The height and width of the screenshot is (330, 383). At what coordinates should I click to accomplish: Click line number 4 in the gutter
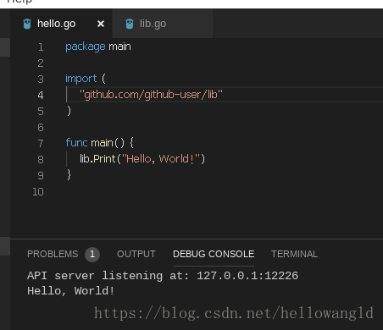pos(41,95)
